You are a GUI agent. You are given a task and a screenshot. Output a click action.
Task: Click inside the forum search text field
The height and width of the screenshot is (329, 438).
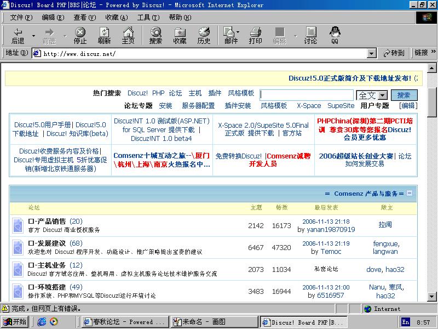point(307,95)
